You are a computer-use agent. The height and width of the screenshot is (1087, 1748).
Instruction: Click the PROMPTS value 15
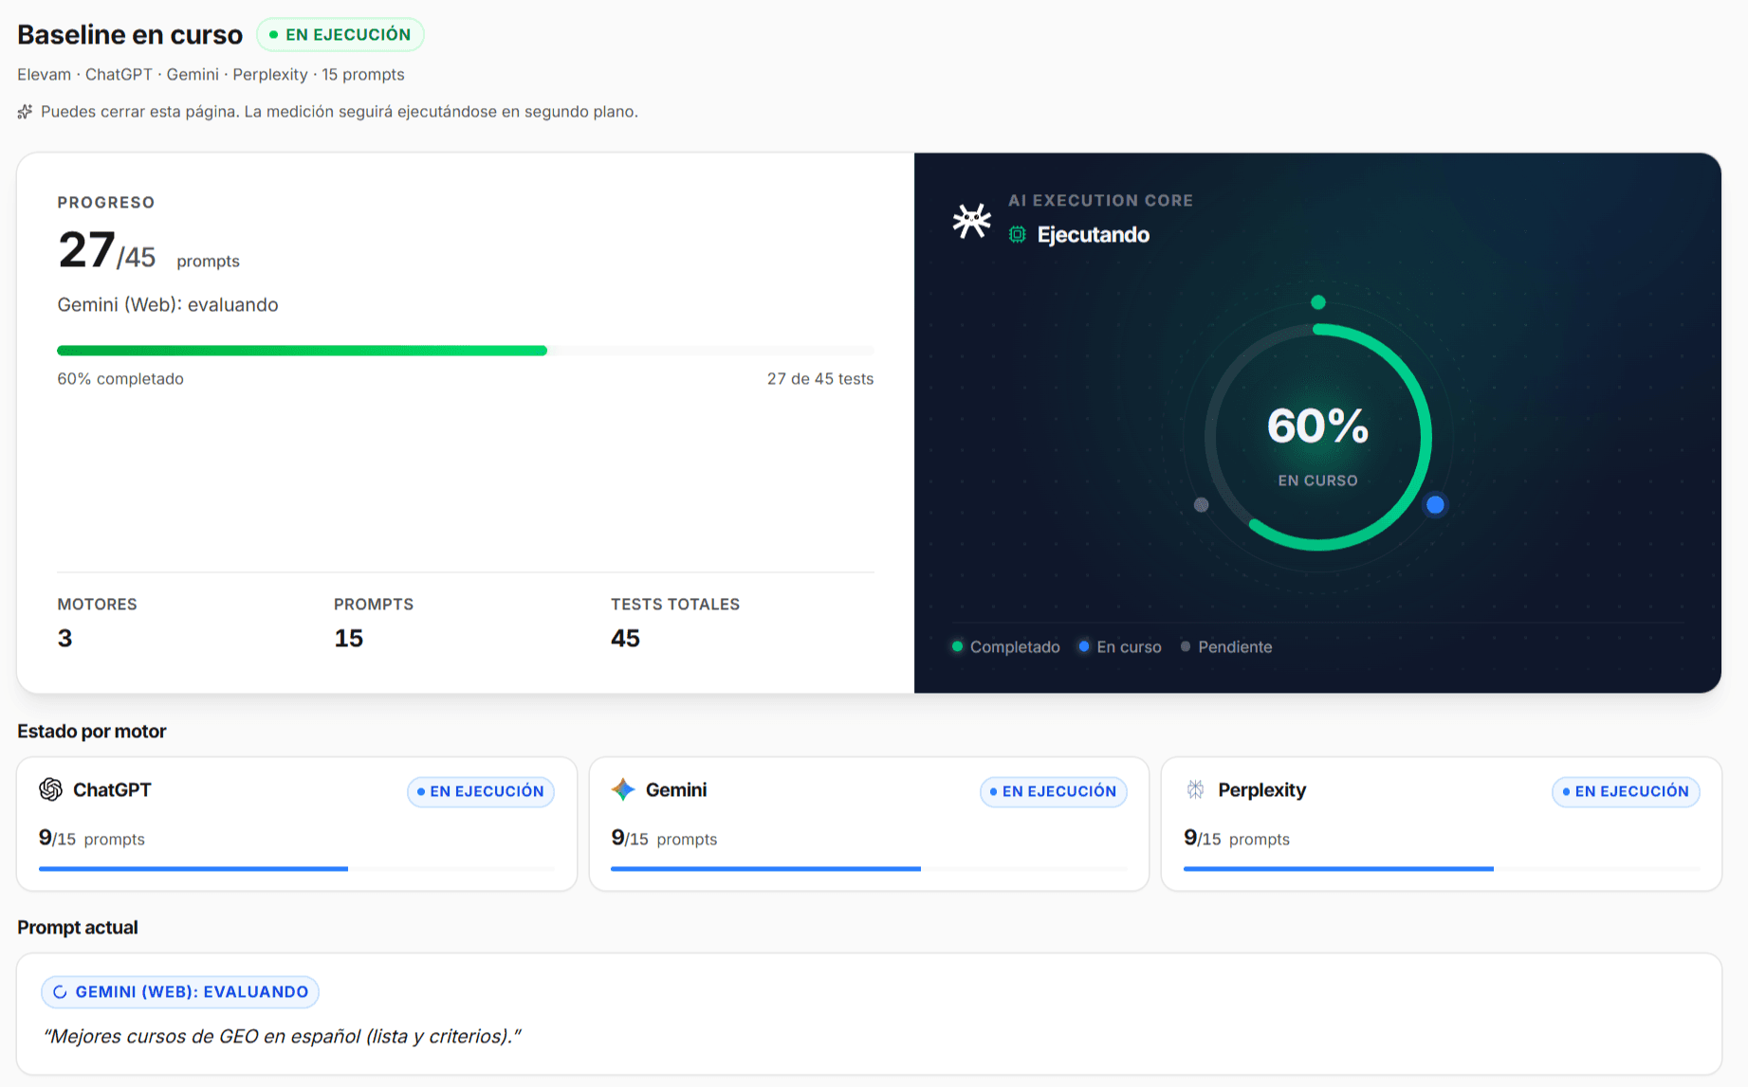point(349,639)
